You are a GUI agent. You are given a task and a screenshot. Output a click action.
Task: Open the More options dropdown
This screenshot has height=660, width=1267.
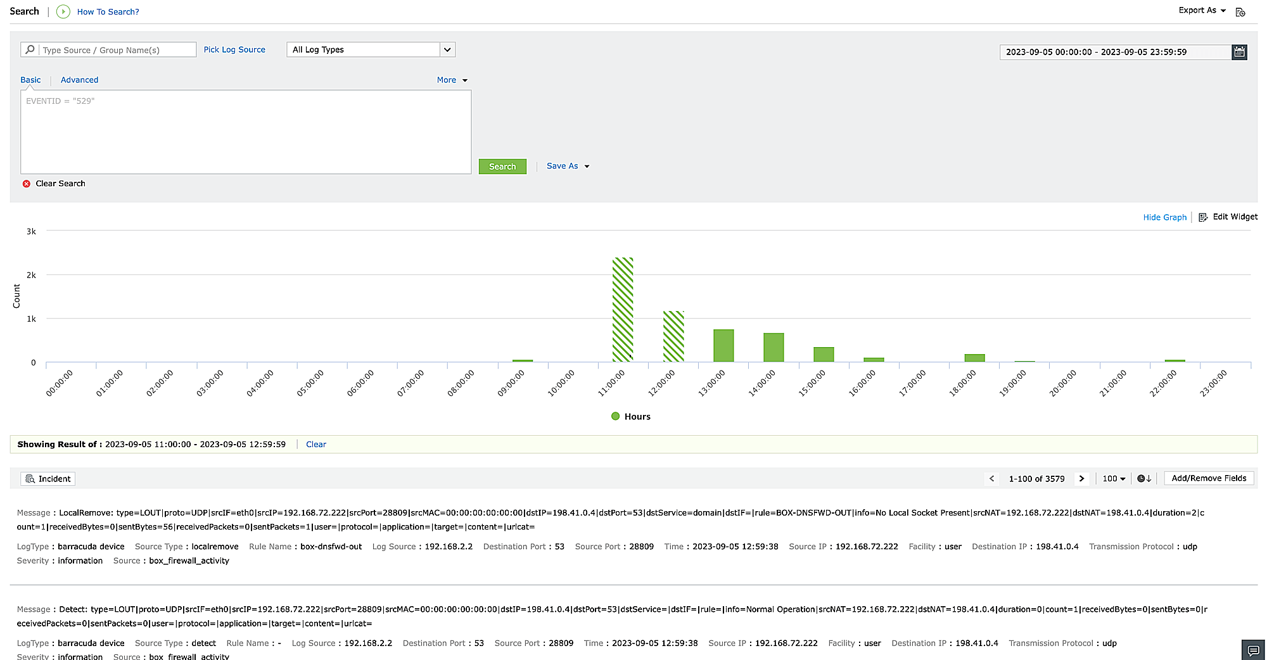452,80
